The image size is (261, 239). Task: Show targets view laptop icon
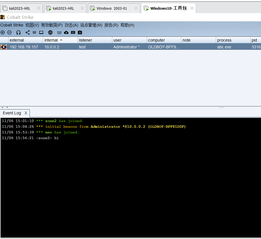pos(41,32)
